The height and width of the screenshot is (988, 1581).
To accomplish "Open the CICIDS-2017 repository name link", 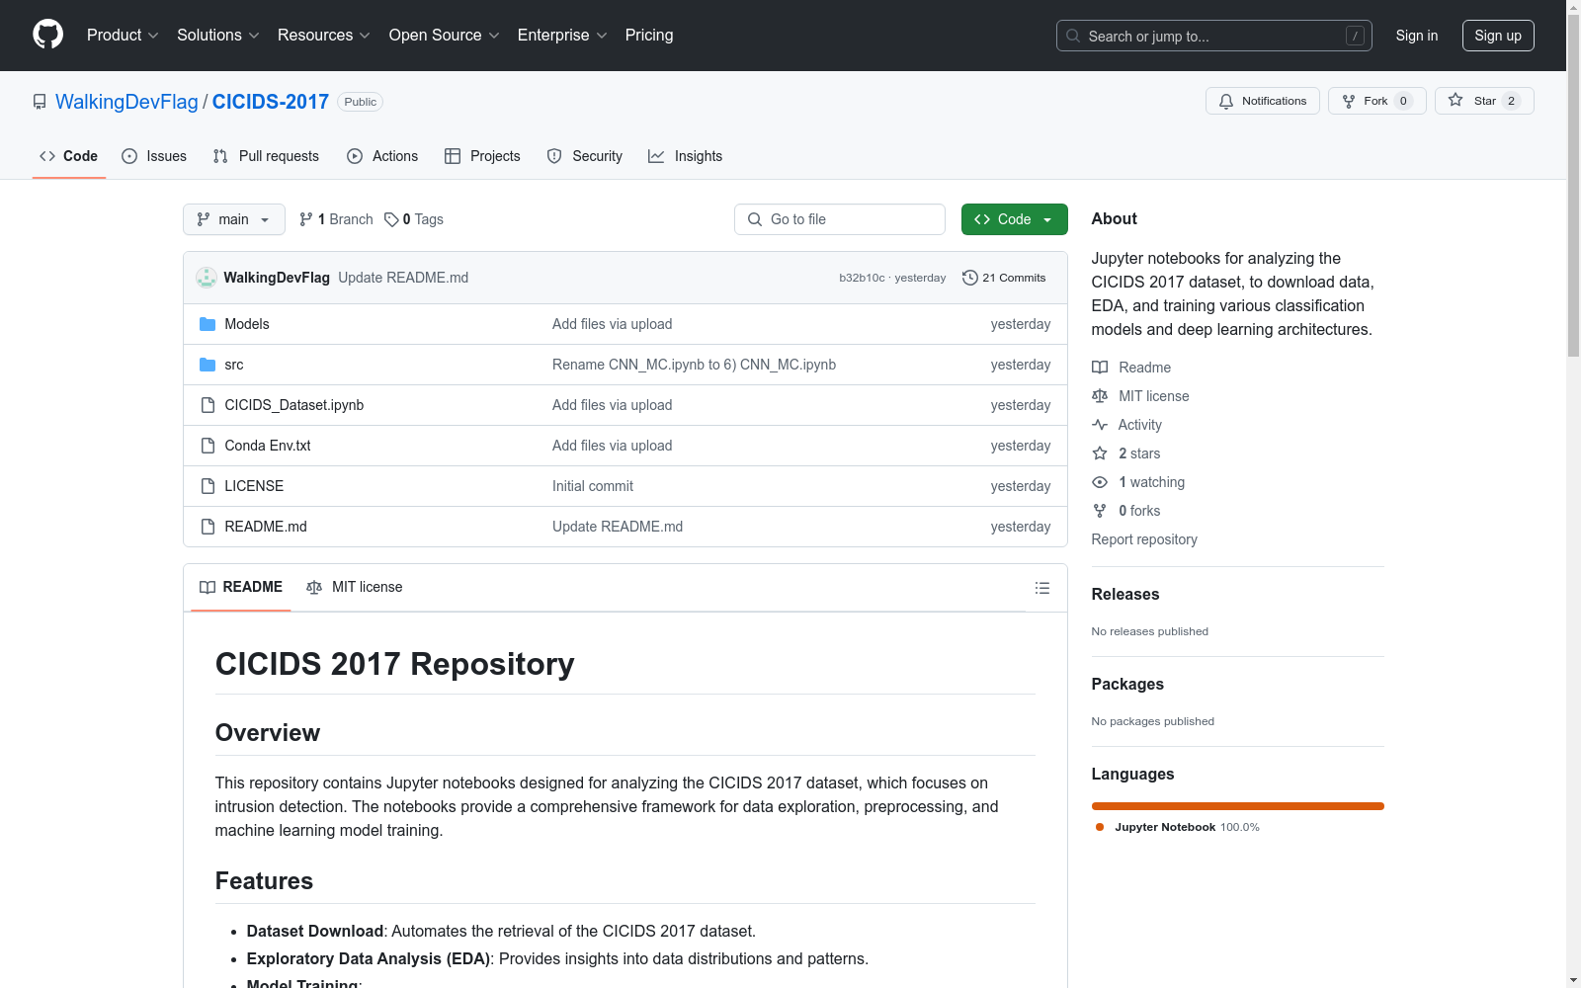I will pyautogui.click(x=271, y=102).
